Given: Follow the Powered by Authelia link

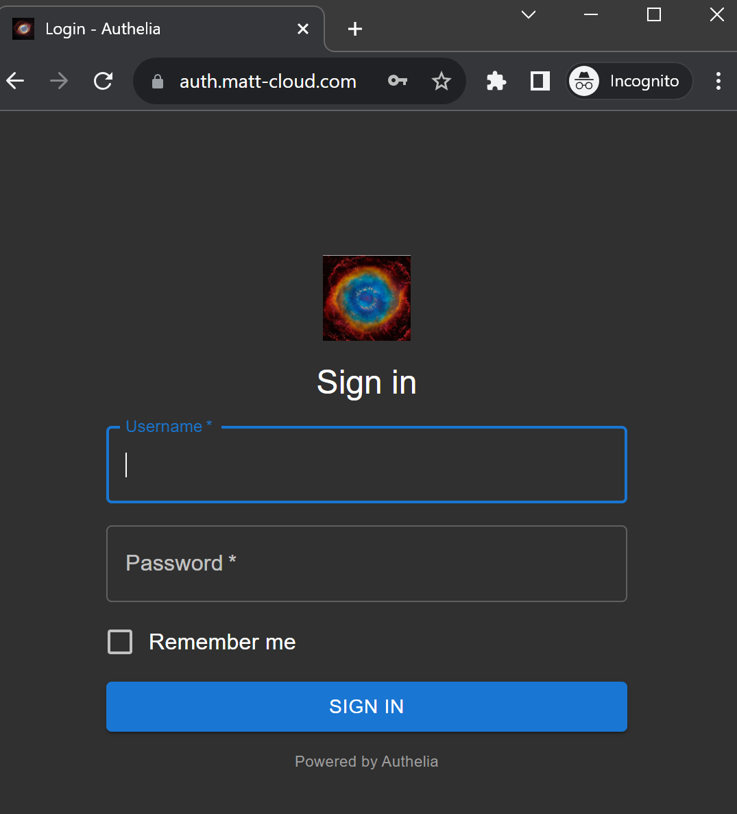Looking at the screenshot, I should (x=367, y=762).
